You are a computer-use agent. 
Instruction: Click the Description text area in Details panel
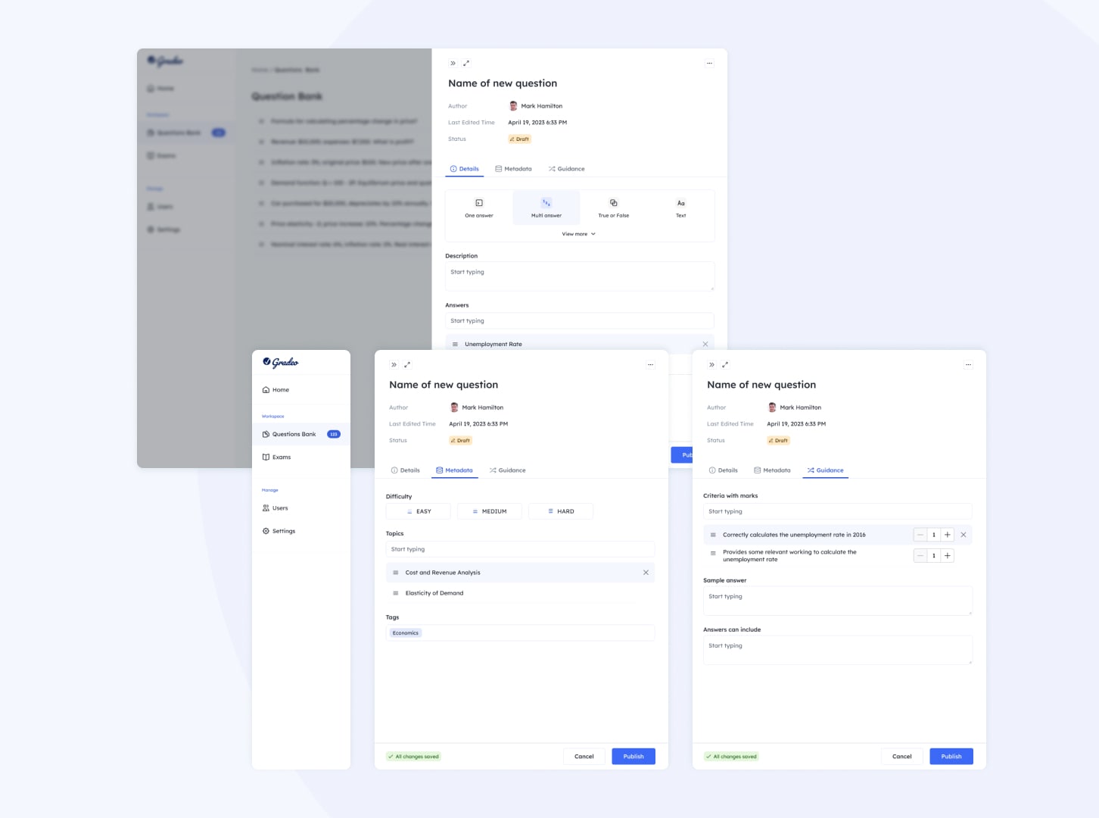[580, 276]
